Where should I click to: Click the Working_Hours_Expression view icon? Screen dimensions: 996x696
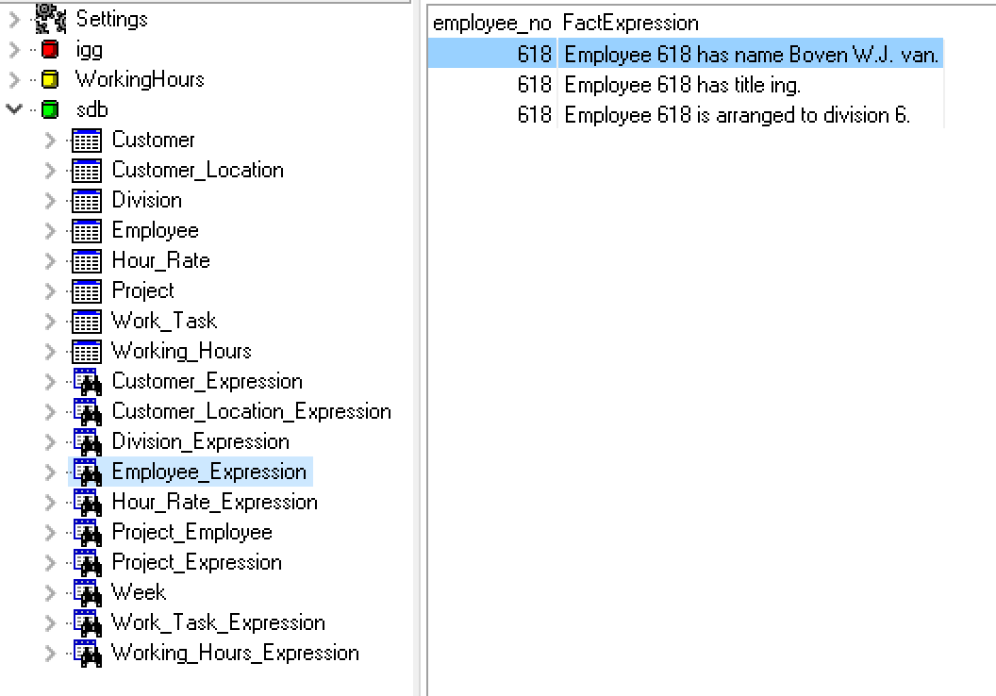coord(87,654)
